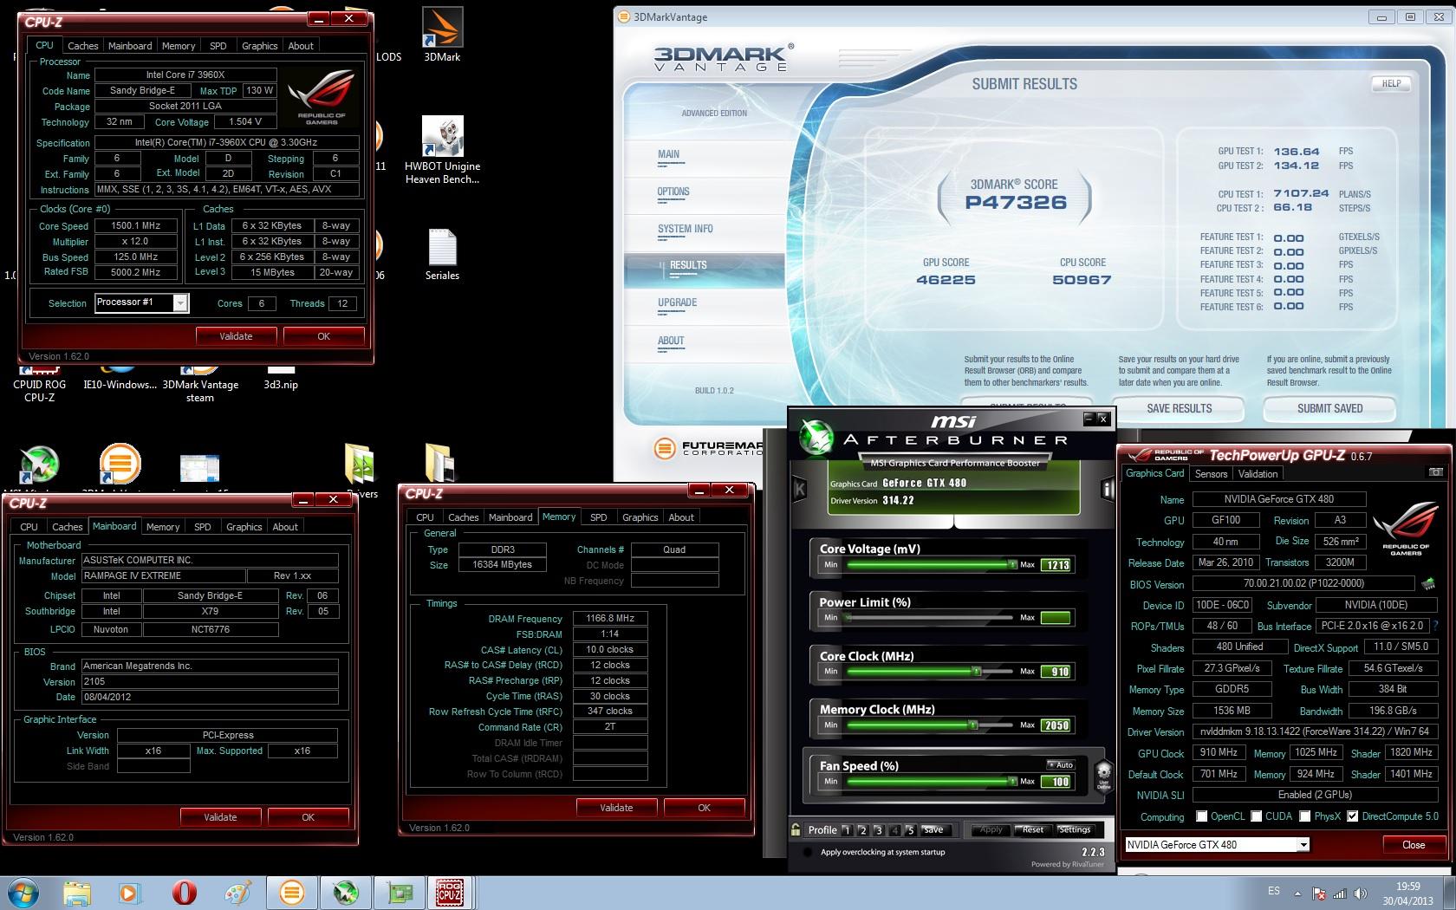Switch to ROG CPU-Z taskbar button
1456x910 pixels.
[x=449, y=893]
